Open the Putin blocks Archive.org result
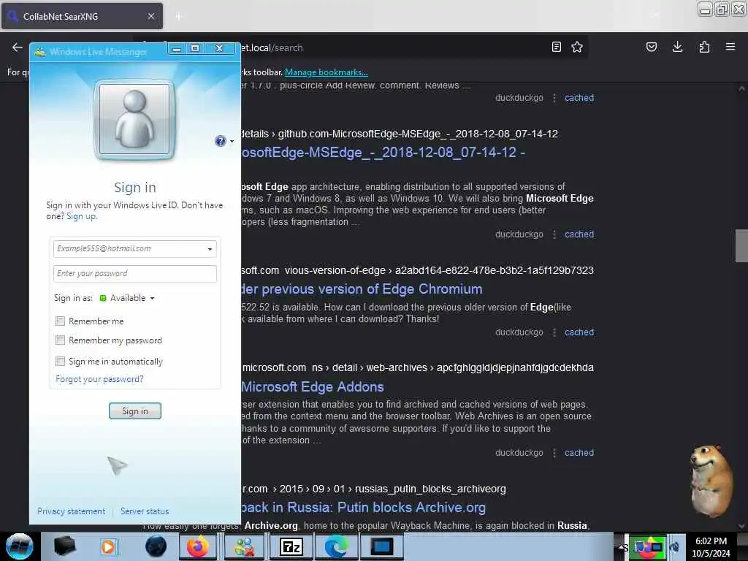 [364, 508]
